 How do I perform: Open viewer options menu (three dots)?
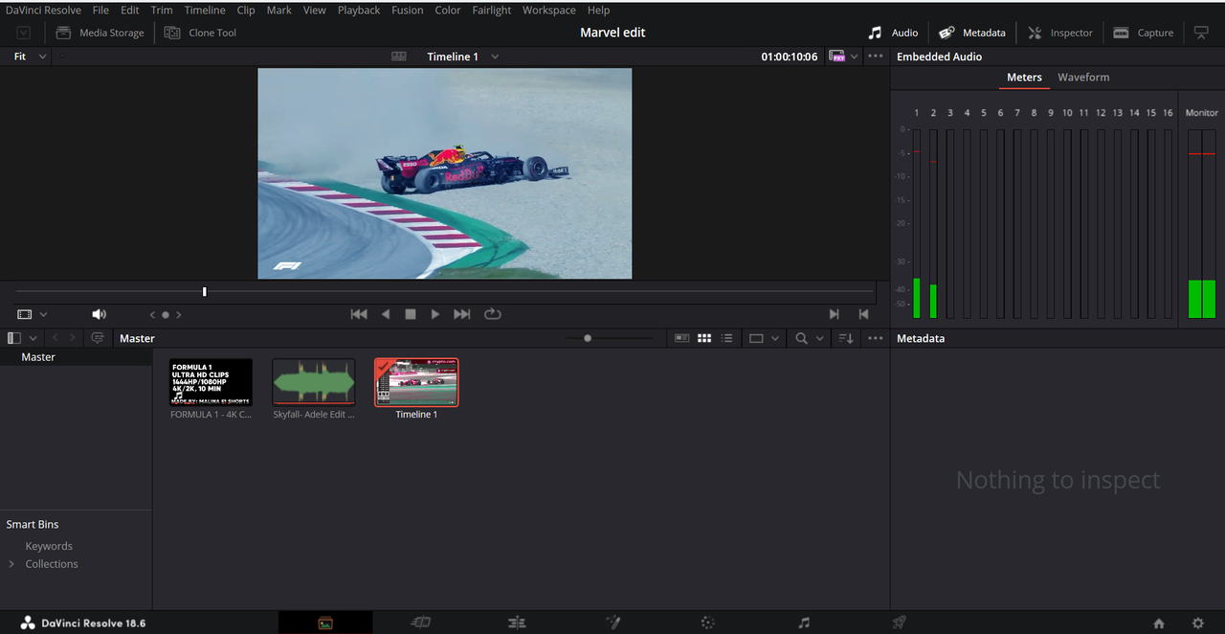click(876, 57)
